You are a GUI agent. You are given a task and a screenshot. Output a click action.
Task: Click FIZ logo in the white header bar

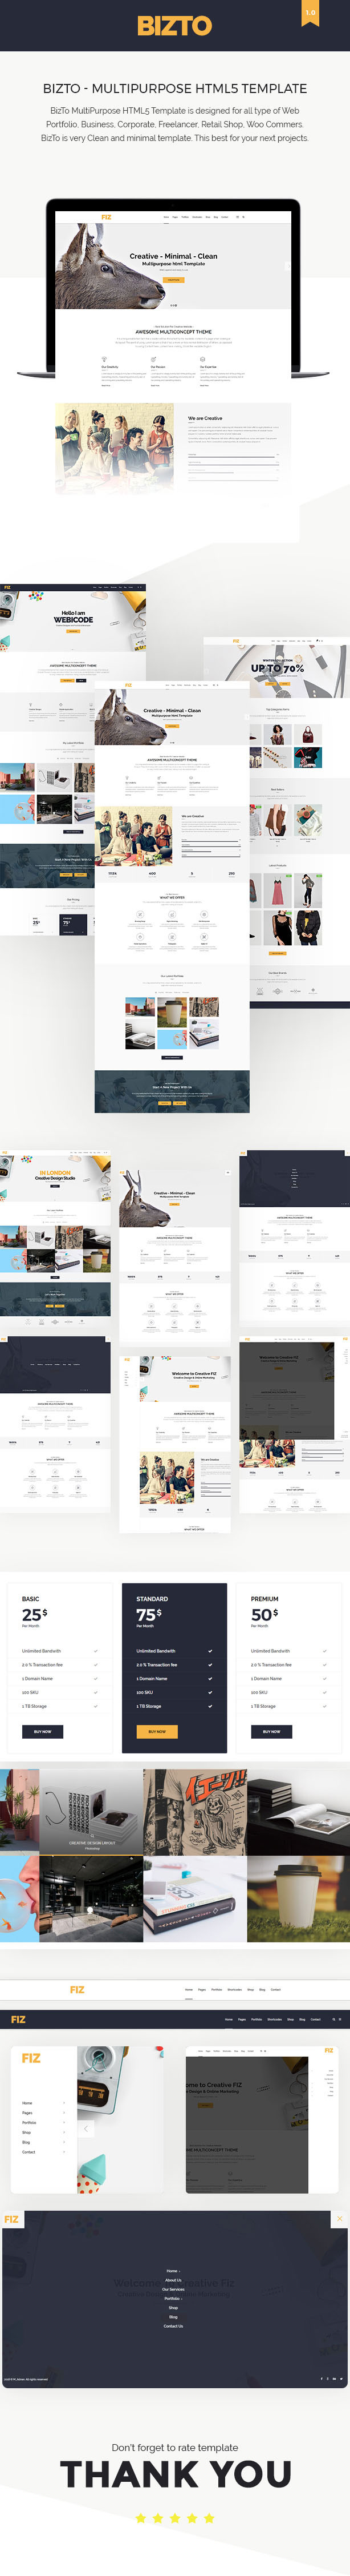coord(77,1989)
